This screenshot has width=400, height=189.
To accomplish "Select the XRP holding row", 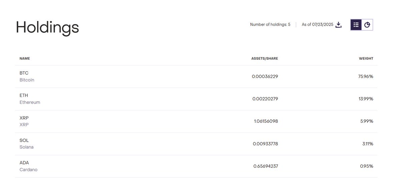I will (x=196, y=121).
